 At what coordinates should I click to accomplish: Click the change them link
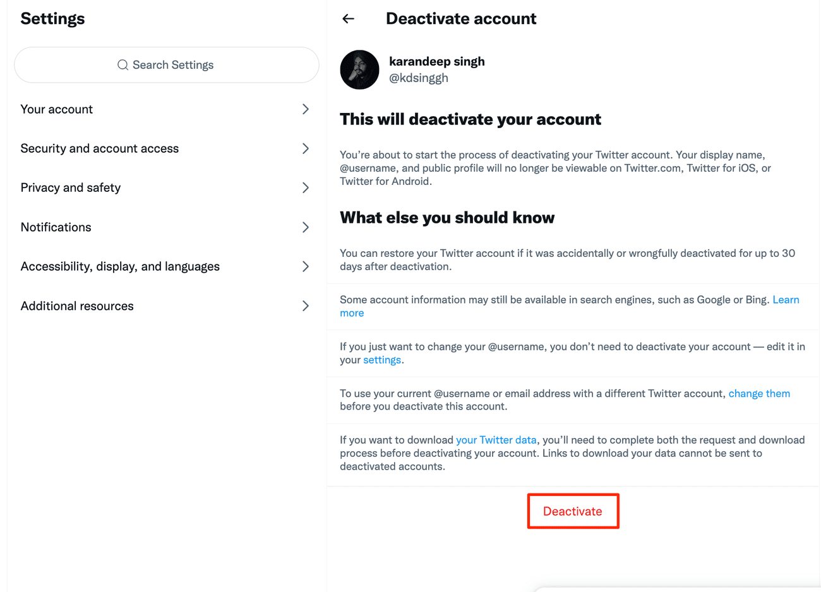tap(759, 393)
